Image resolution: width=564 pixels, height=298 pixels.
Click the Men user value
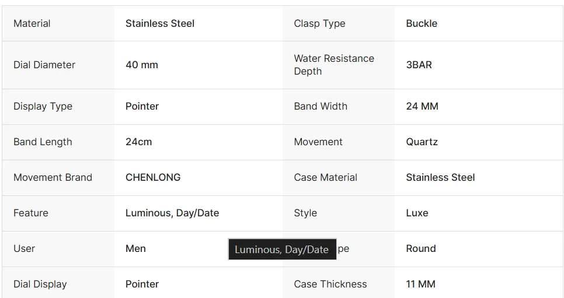pyautogui.click(x=135, y=248)
